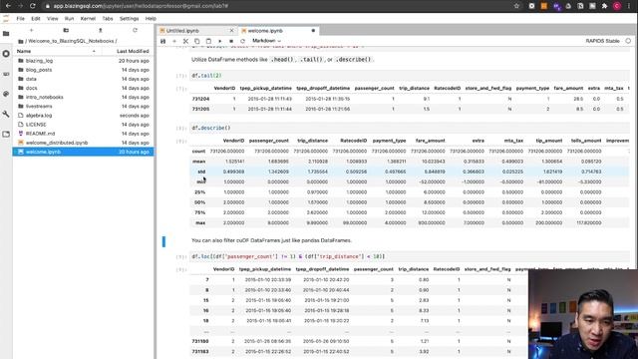
Task: Copy the selected cell
Action: (x=197, y=41)
